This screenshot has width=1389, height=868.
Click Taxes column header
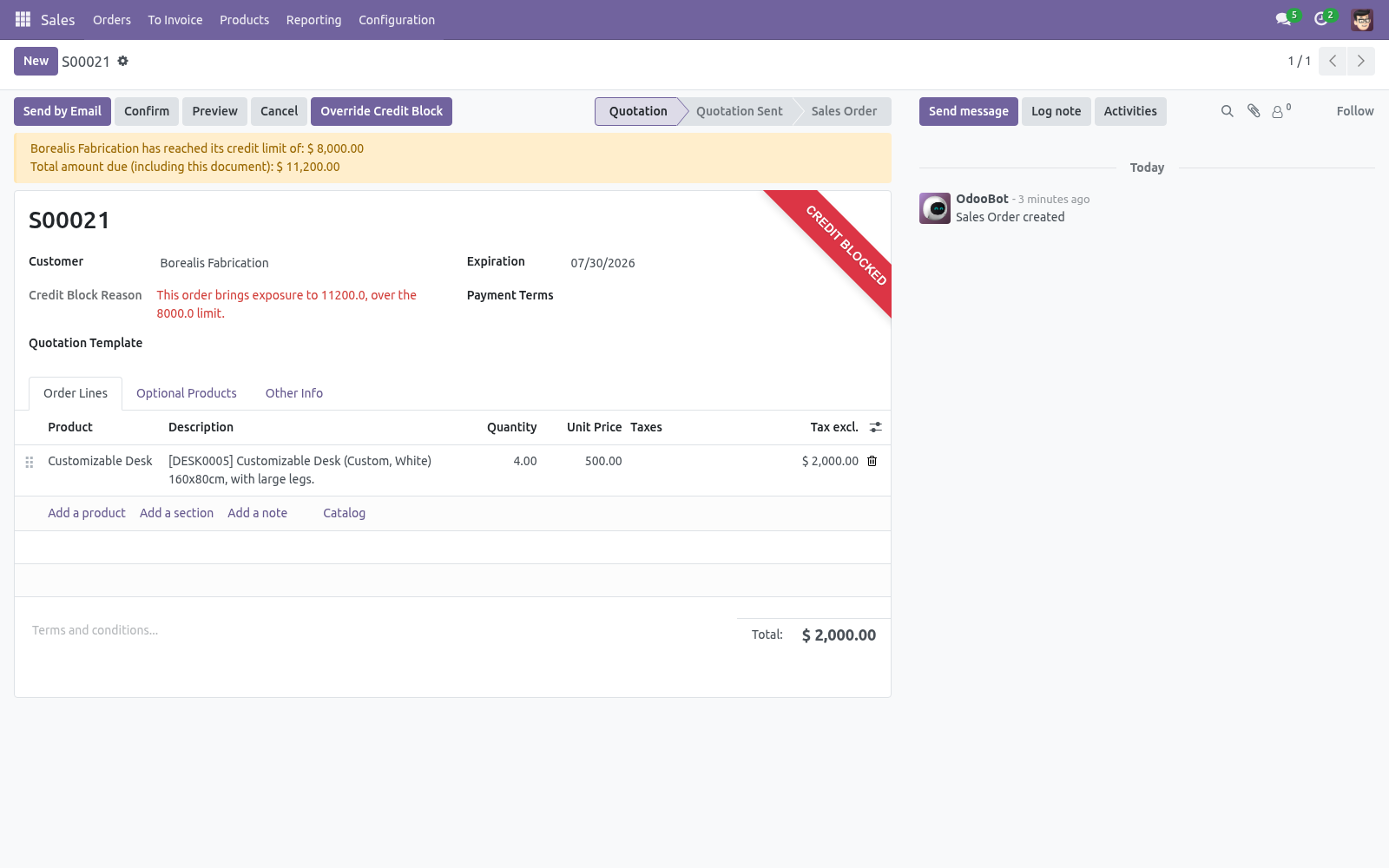tap(646, 427)
